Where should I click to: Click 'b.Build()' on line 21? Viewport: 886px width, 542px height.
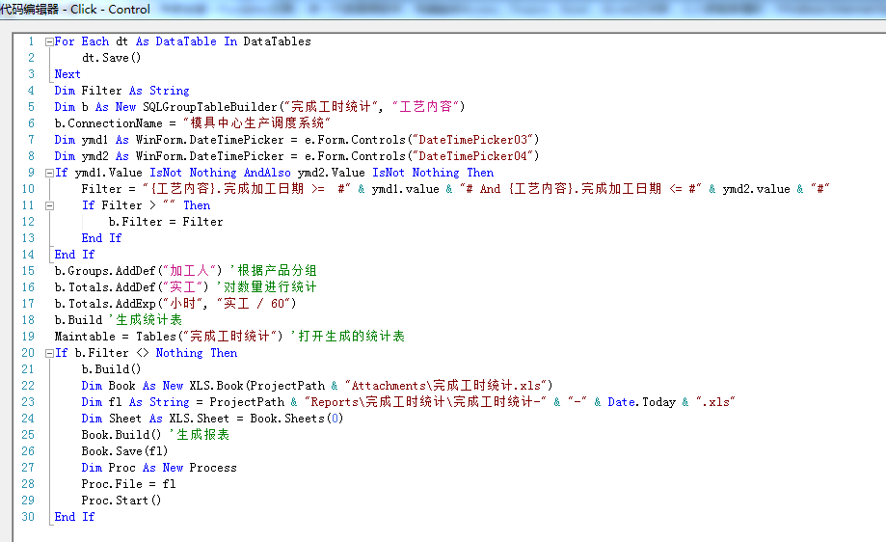tap(111, 369)
